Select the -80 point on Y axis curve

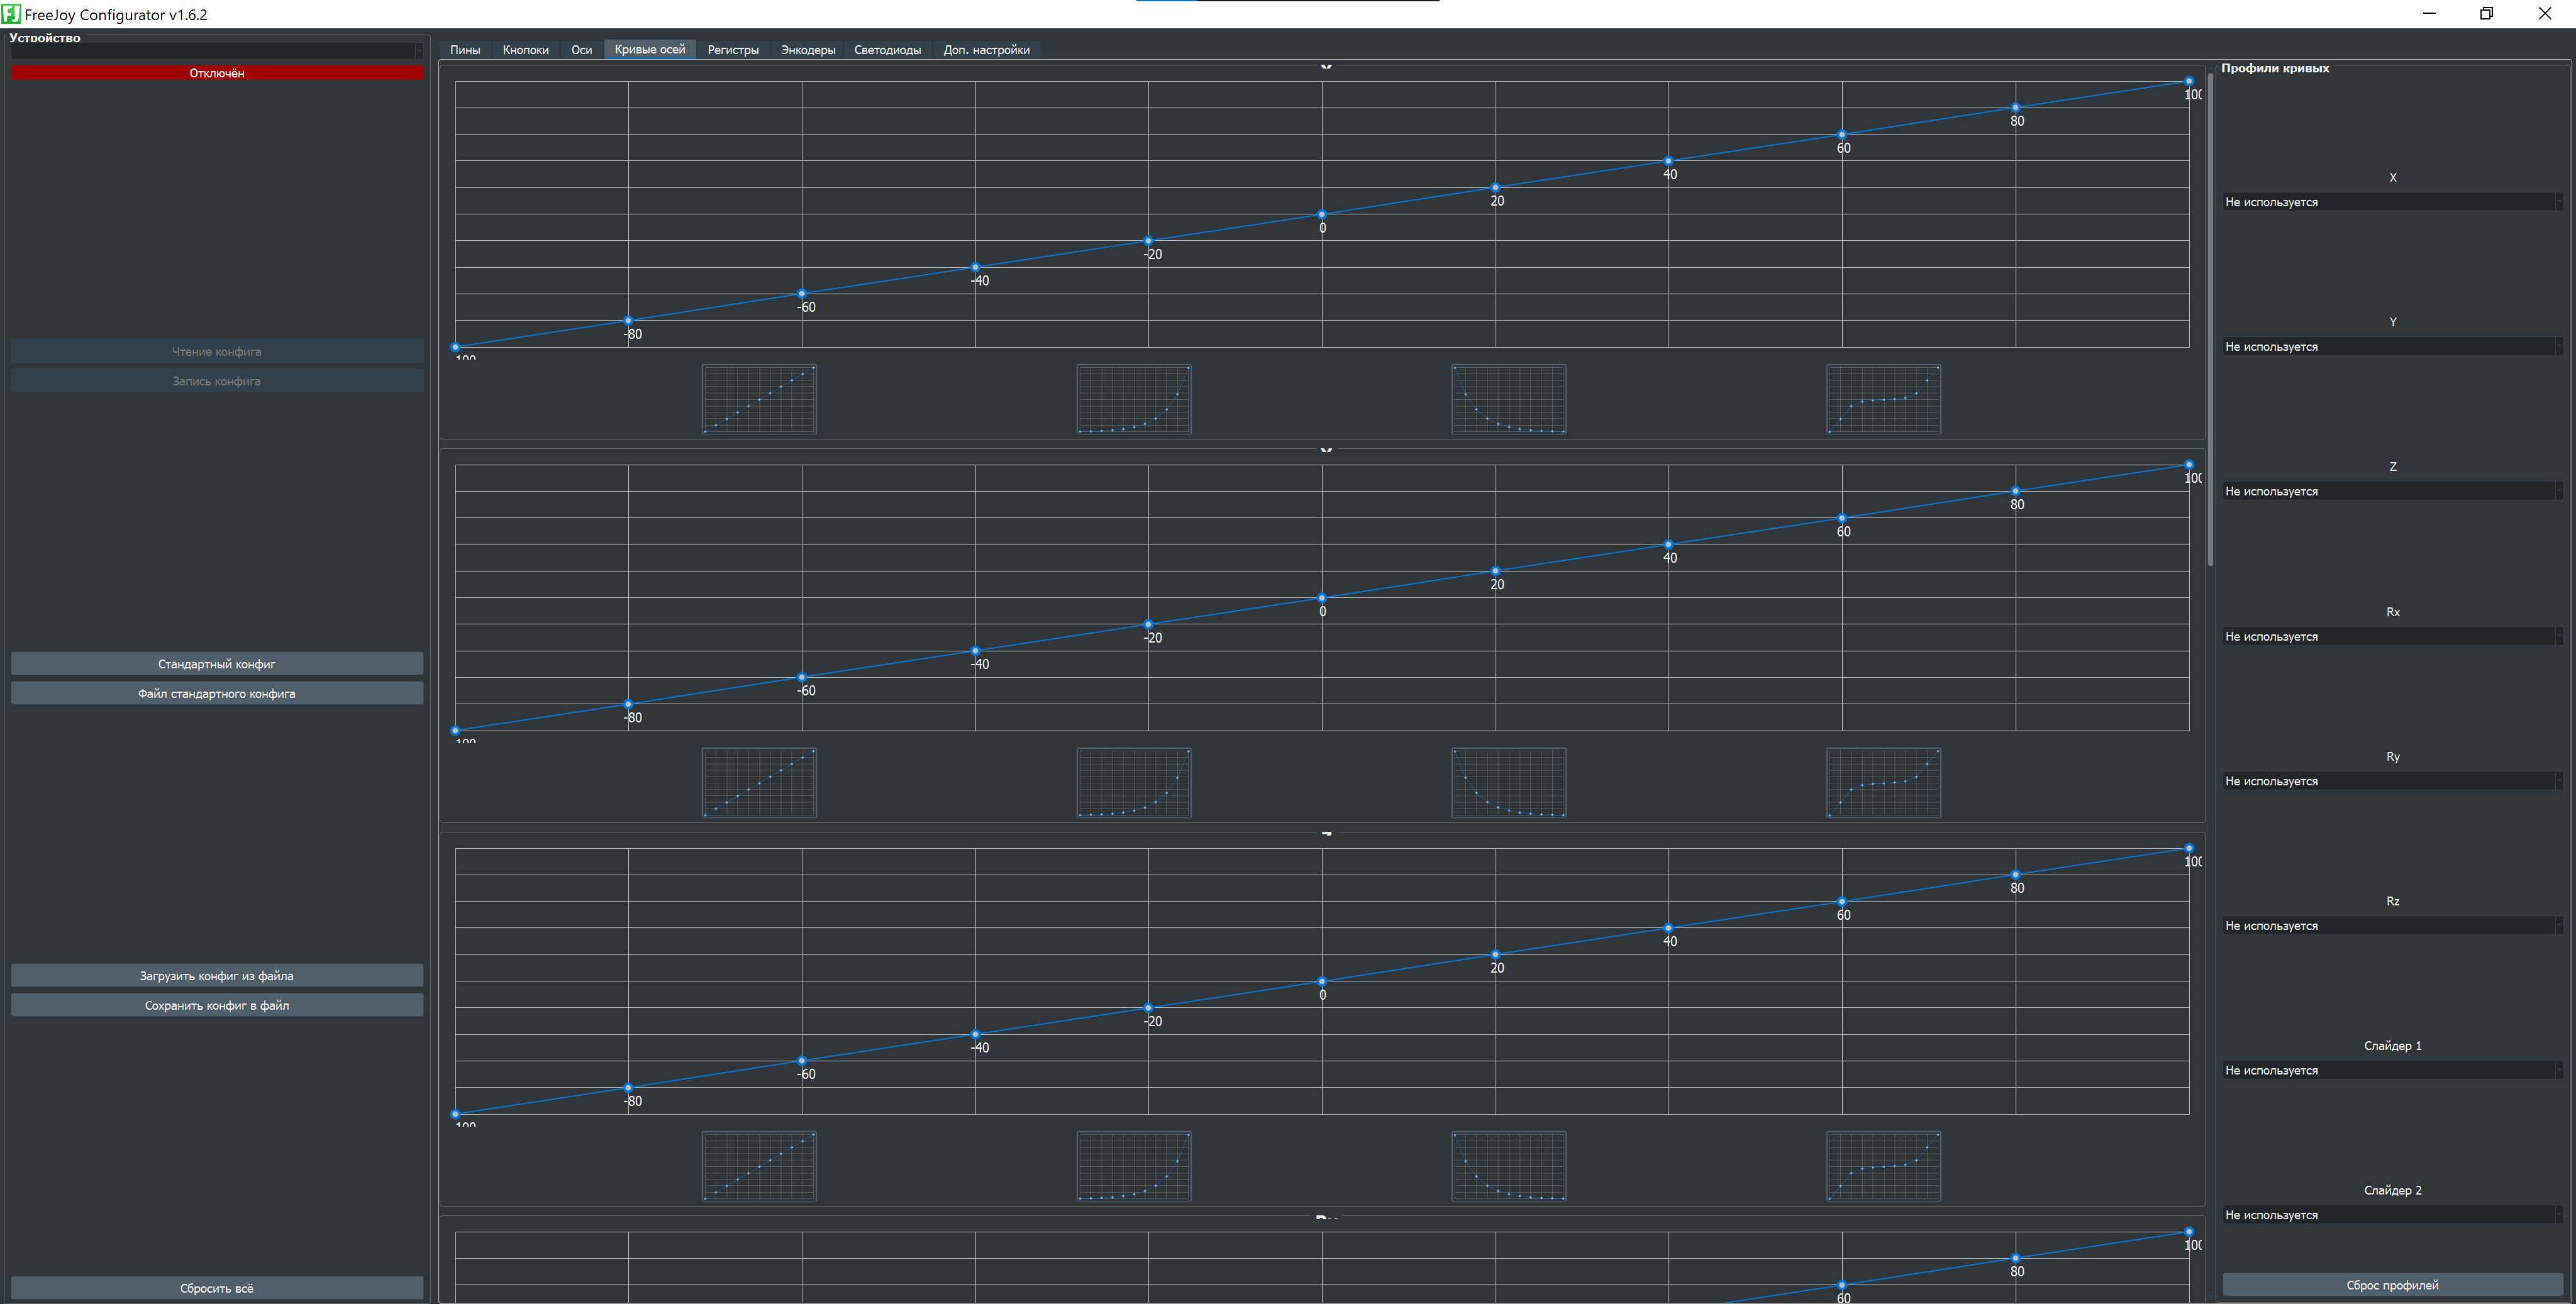tap(628, 704)
